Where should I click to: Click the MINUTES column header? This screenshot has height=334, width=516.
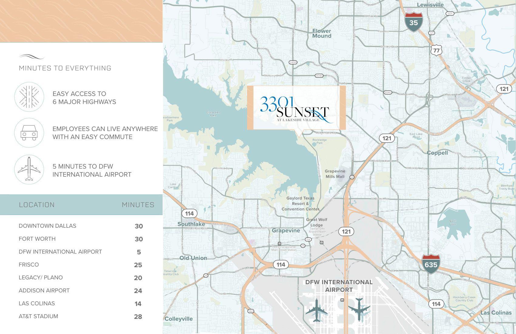pyautogui.click(x=138, y=205)
